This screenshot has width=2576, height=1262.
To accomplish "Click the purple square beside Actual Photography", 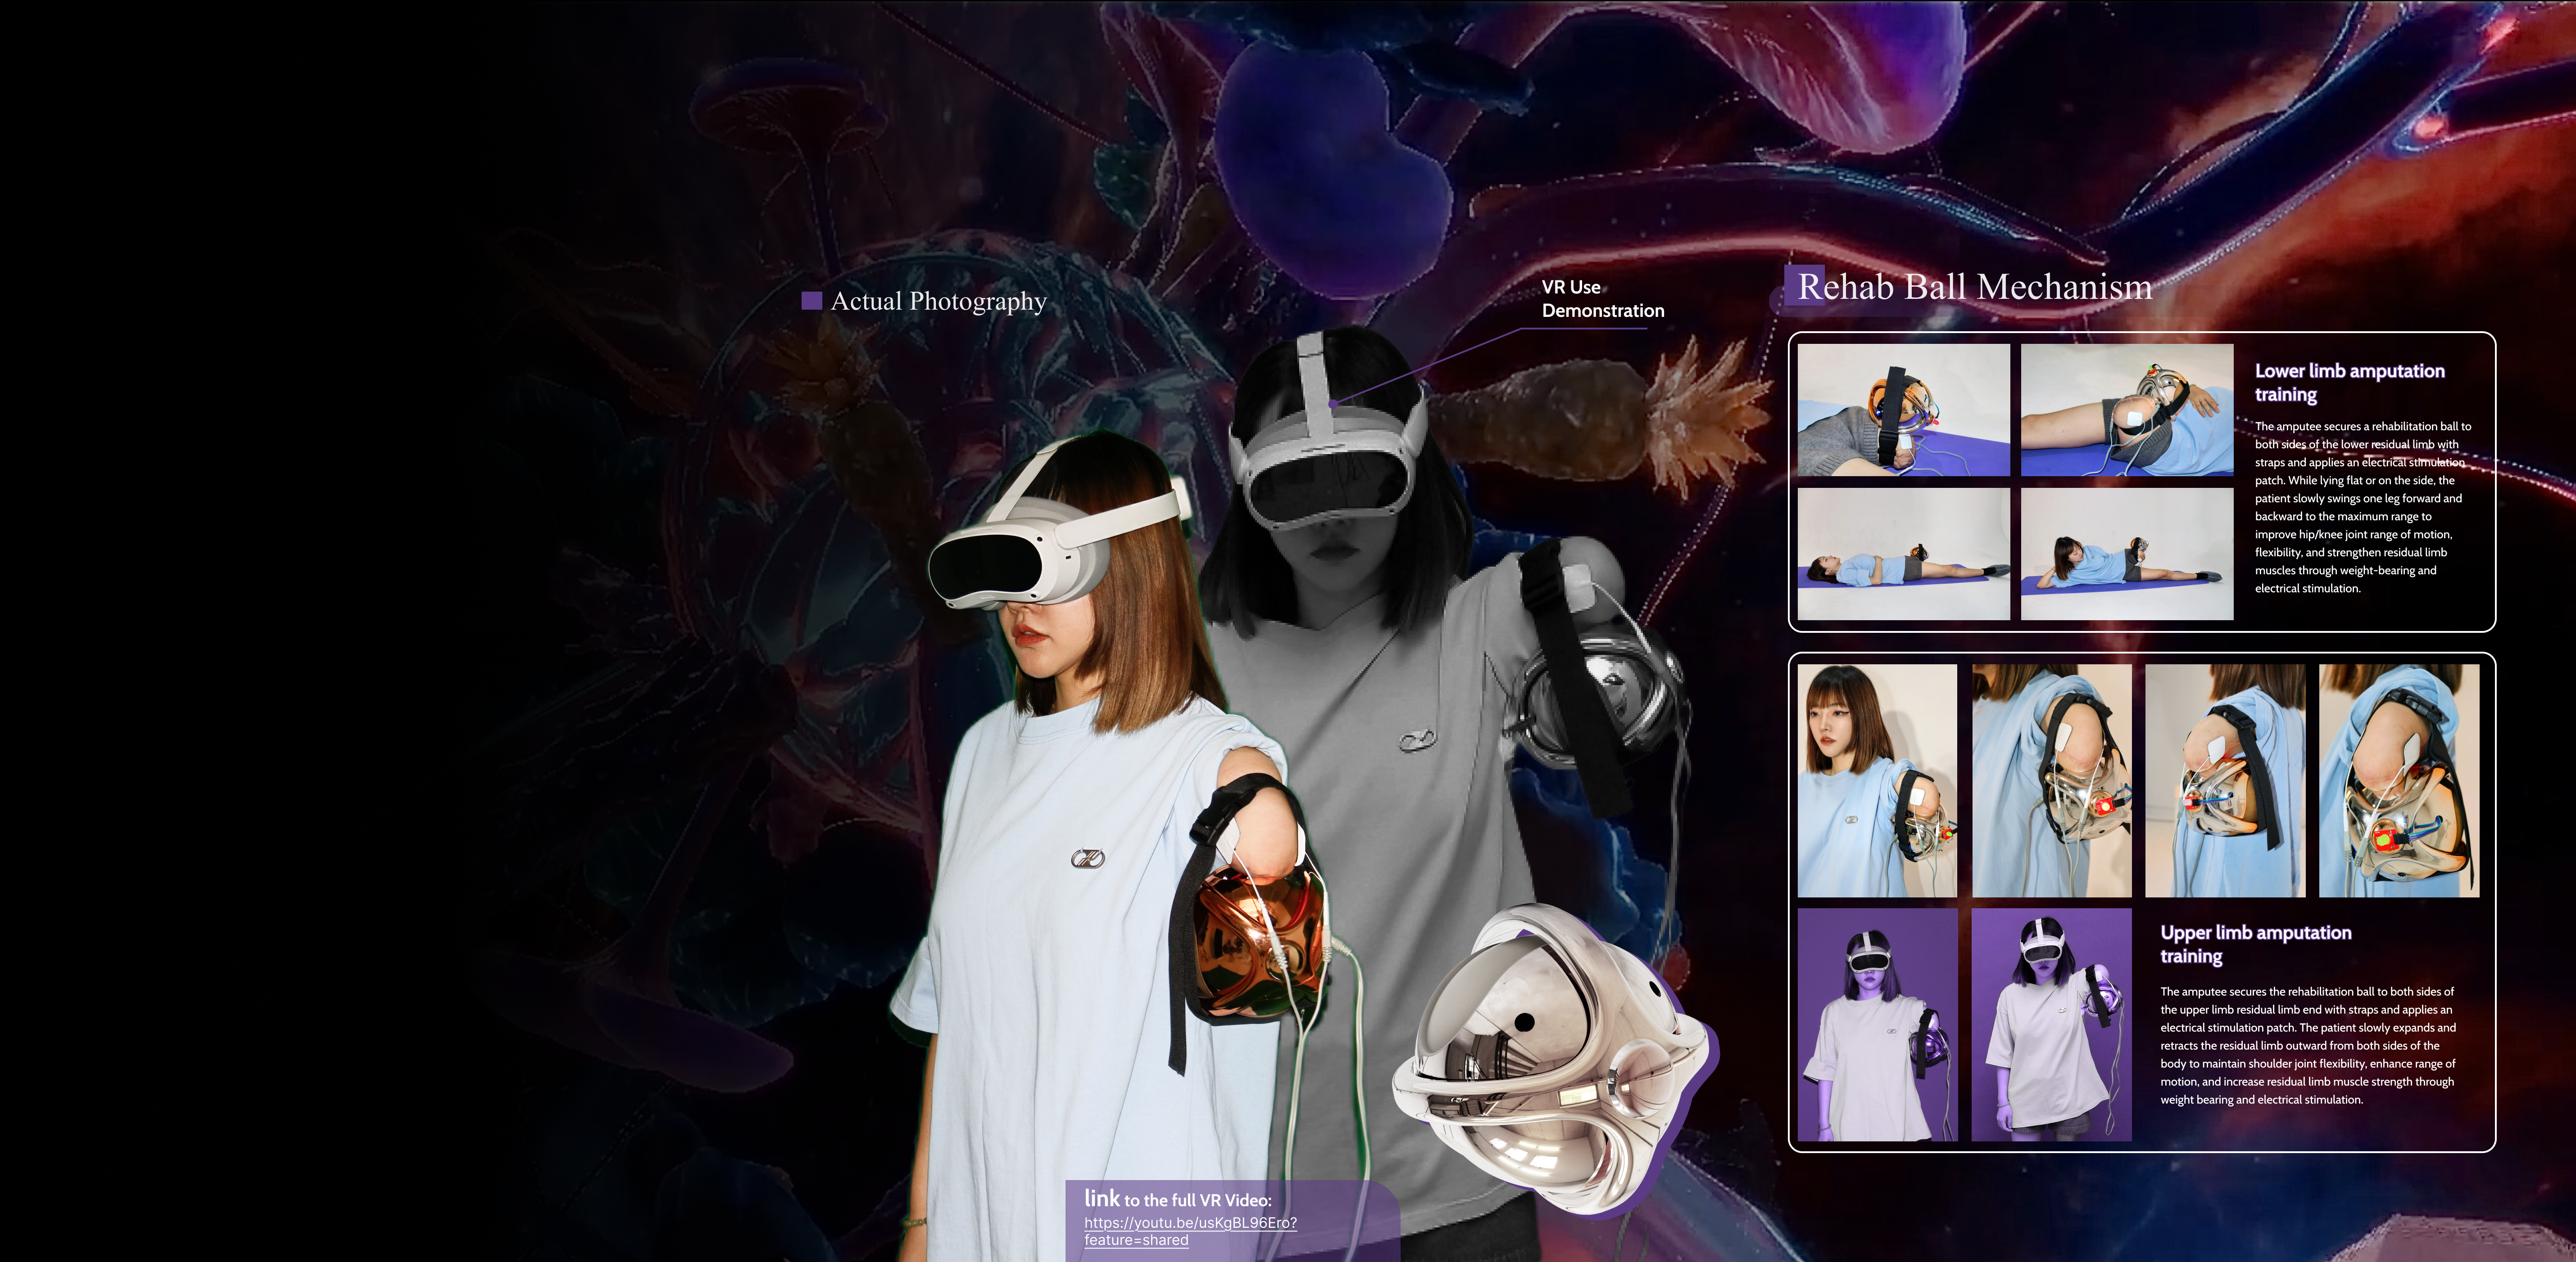I will [x=812, y=301].
